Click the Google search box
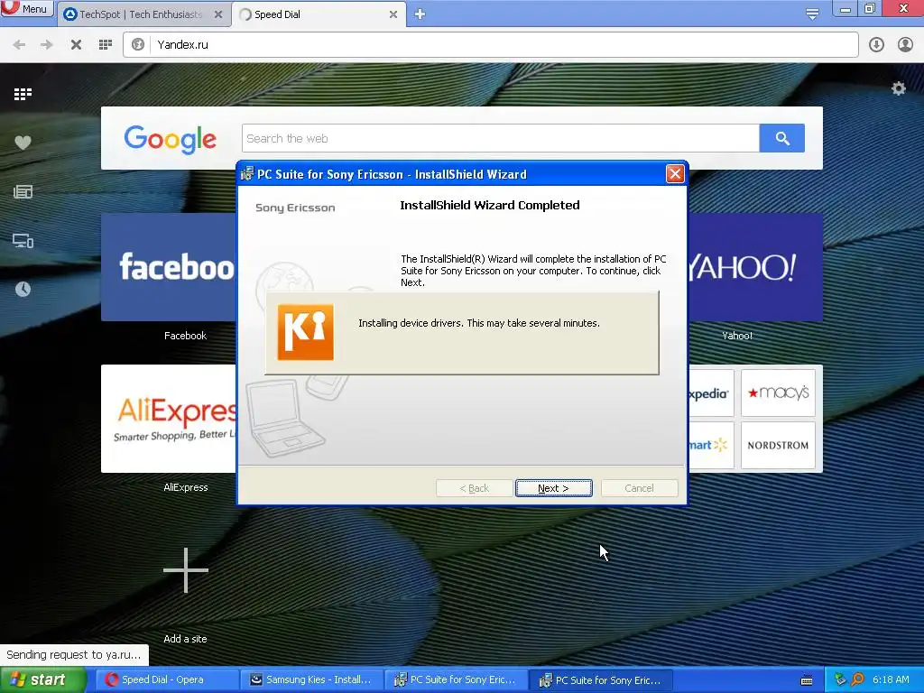This screenshot has width=924, height=693. (x=500, y=138)
